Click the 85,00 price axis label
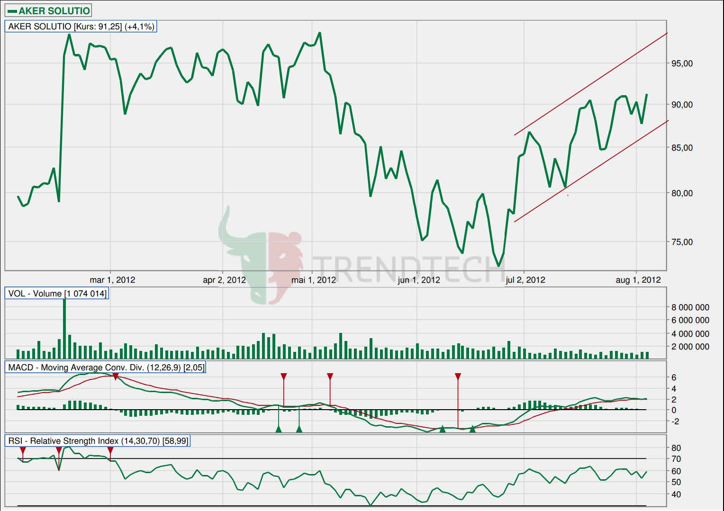 (682, 148)
